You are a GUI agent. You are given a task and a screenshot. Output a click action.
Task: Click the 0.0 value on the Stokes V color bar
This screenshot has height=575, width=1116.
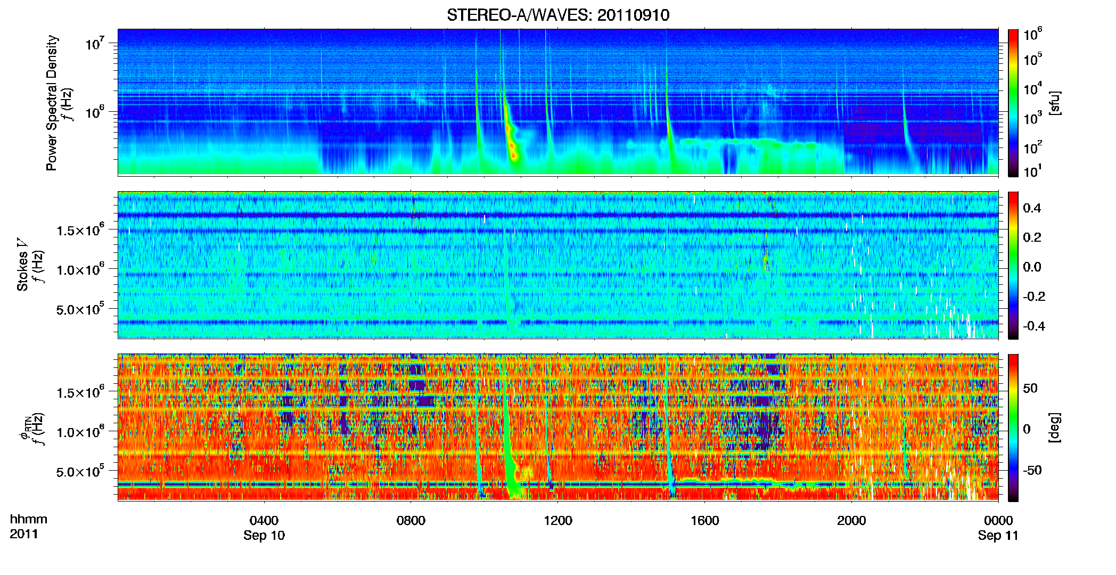[x=1032, y=267]
